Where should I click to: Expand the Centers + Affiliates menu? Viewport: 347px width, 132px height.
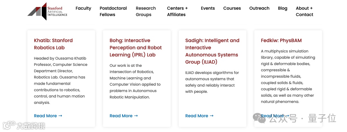(x=177, y=11)
